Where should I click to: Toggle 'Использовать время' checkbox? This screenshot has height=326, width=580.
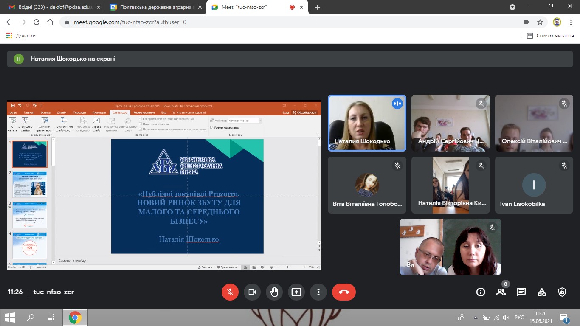[x=140, y=124]
